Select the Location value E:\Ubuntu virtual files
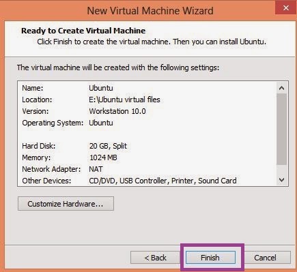Screen dimensions: 297x272 (124, 100)
